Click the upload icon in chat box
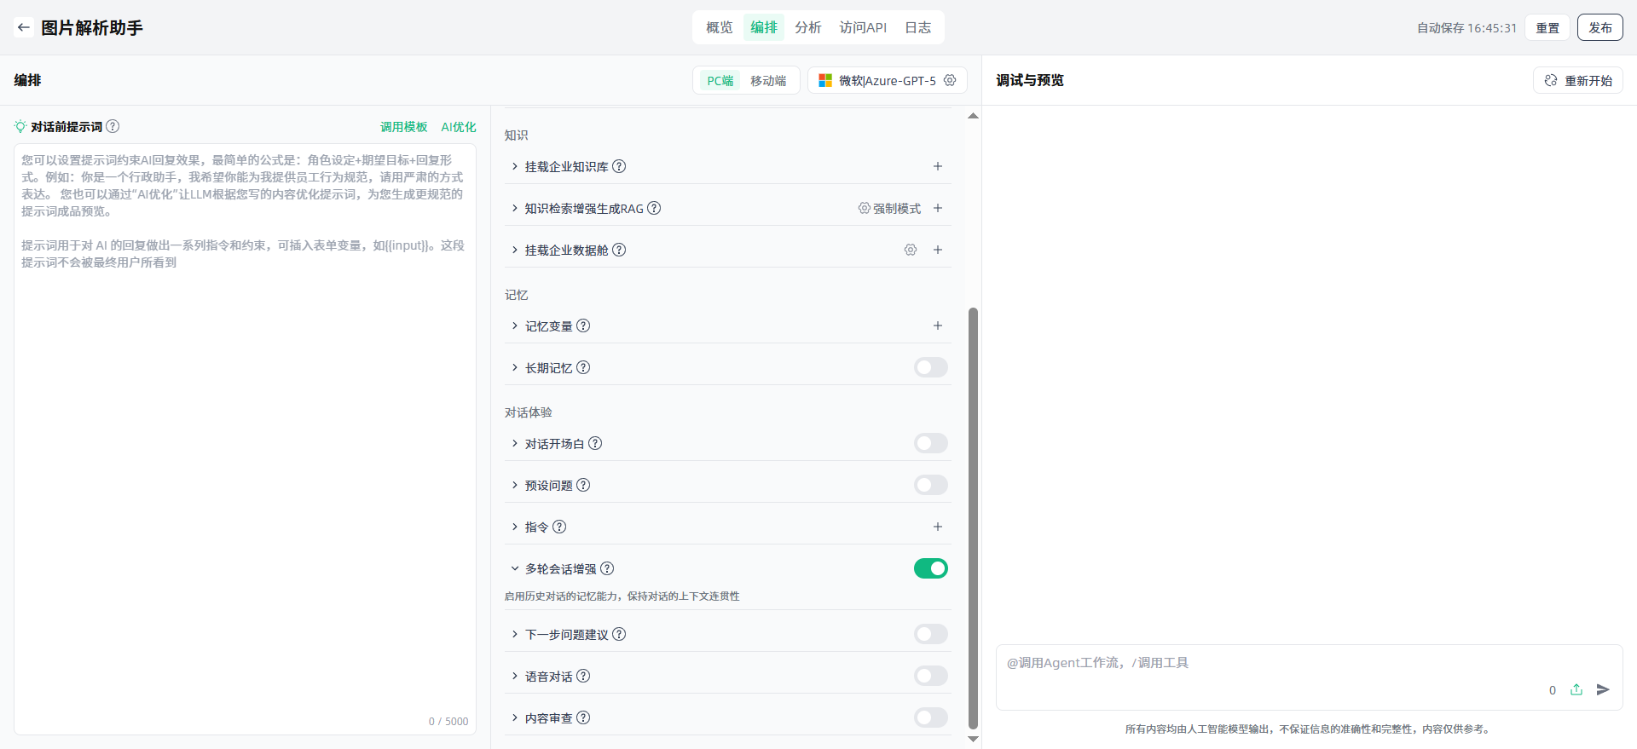 [1576, 689]
